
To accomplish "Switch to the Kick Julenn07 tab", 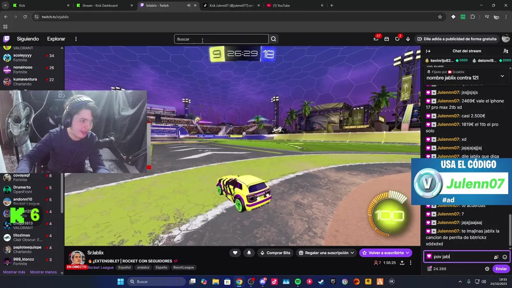I will [x=231, y=6].
